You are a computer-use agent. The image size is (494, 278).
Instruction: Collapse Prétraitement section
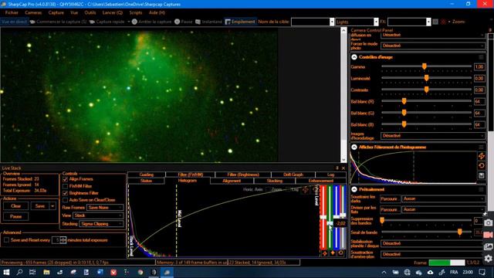[x=354, y=189]
